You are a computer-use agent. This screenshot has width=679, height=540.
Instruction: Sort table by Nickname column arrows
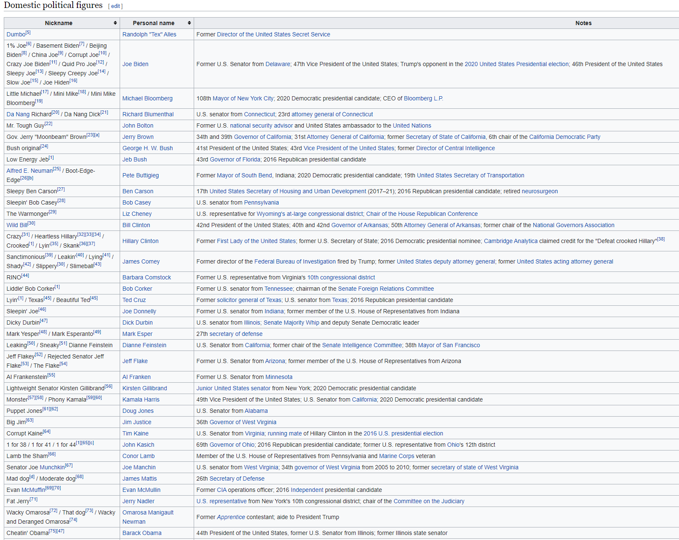(x=115, y=23)
